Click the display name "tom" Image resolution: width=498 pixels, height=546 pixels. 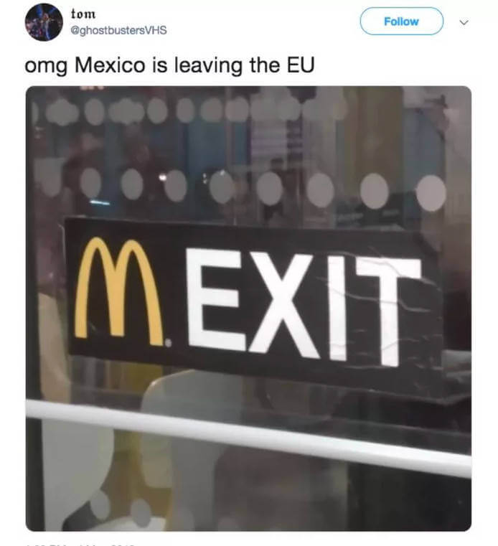pyautogui.click(x=83, y=14)
